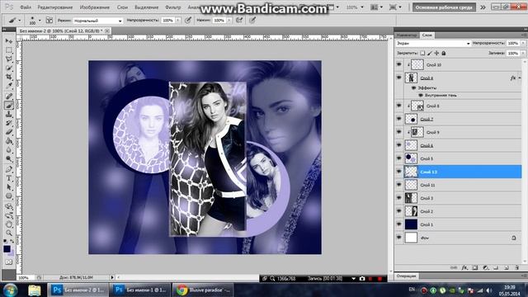Image resolution: width=528 pixels, height=297 pixels.
Task: Open the Выделение menu
Action: point(147,7)
